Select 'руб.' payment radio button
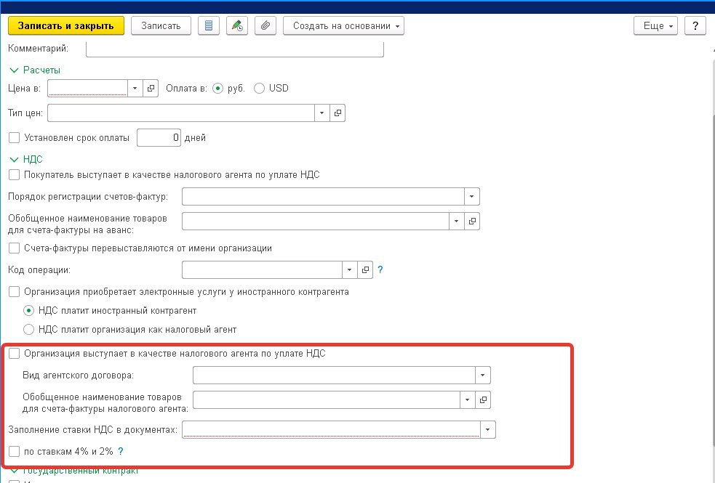715x483 pixels. click(218, 89)
